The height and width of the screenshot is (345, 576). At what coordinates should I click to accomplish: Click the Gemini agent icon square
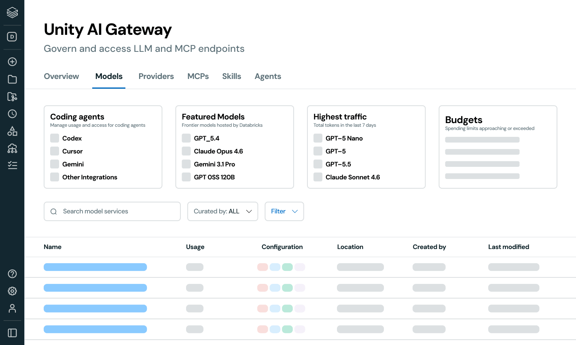55,164
